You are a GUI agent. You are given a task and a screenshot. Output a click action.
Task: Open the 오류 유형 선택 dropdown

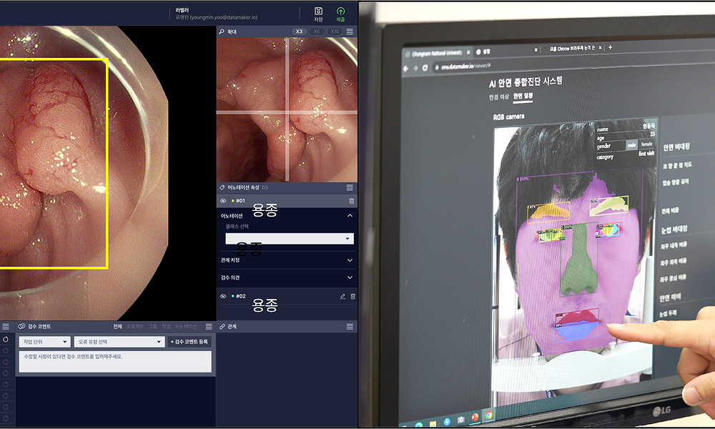119,342
